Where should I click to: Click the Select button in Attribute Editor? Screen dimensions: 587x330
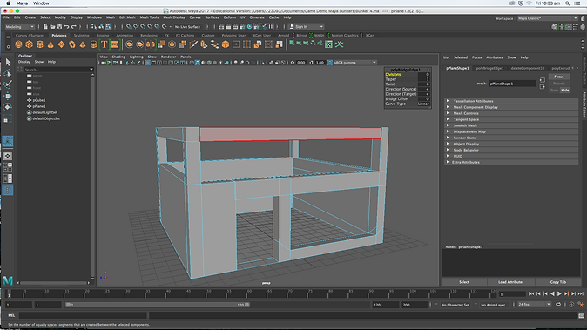point(464,282)
